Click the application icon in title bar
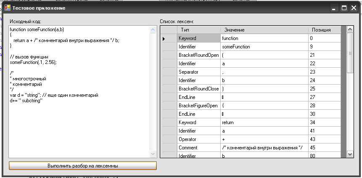Screen dimensions: 362x178 coord(7,8)
